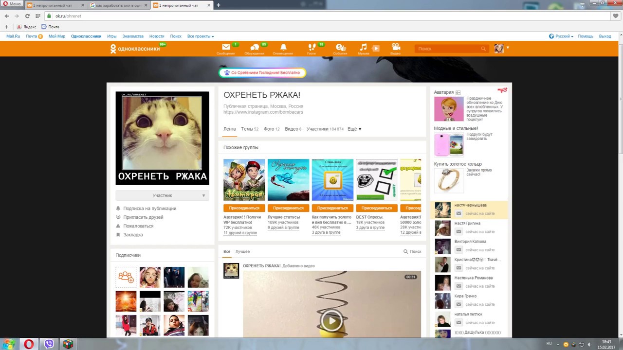Click the Знакомства link in the top bar
The width and height of the screenshot is (623, 350).
coord(133,36)
